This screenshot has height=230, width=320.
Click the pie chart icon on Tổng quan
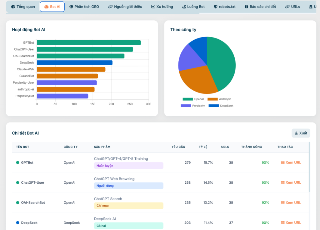point(13,7)
